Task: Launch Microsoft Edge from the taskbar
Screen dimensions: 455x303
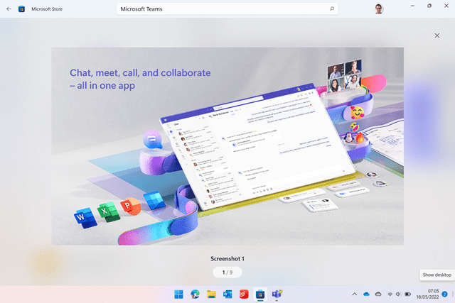Action: tap(195, 294)
